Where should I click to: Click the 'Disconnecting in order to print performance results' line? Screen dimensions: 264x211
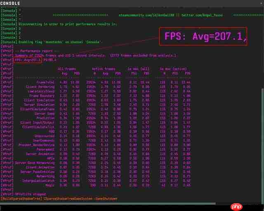click(68, 24)
